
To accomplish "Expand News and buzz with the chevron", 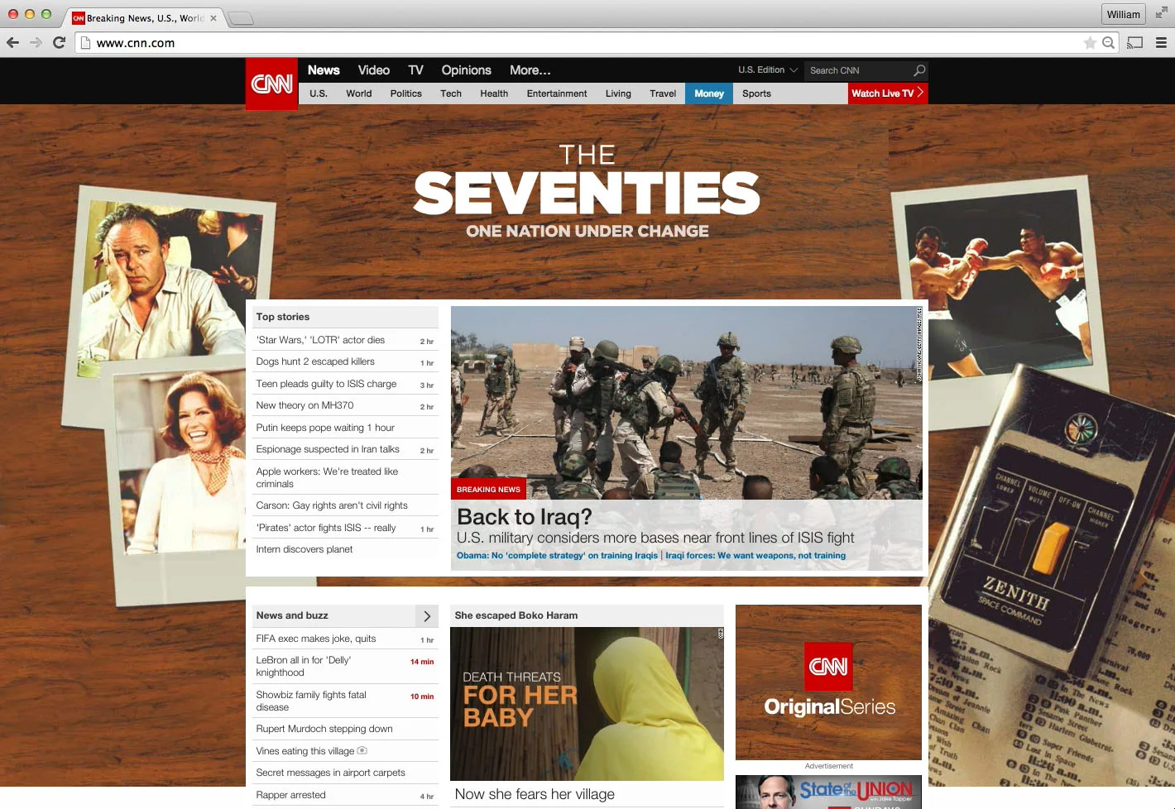I will click(x=427, y=615).
